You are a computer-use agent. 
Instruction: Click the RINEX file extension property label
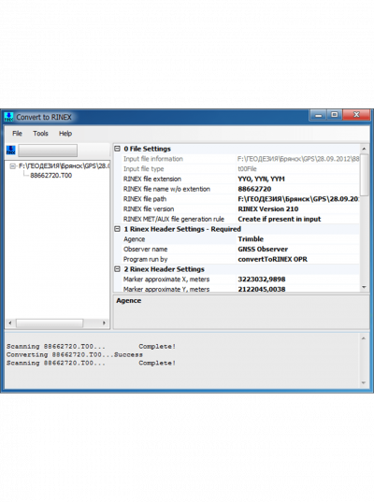click(152, 179)
